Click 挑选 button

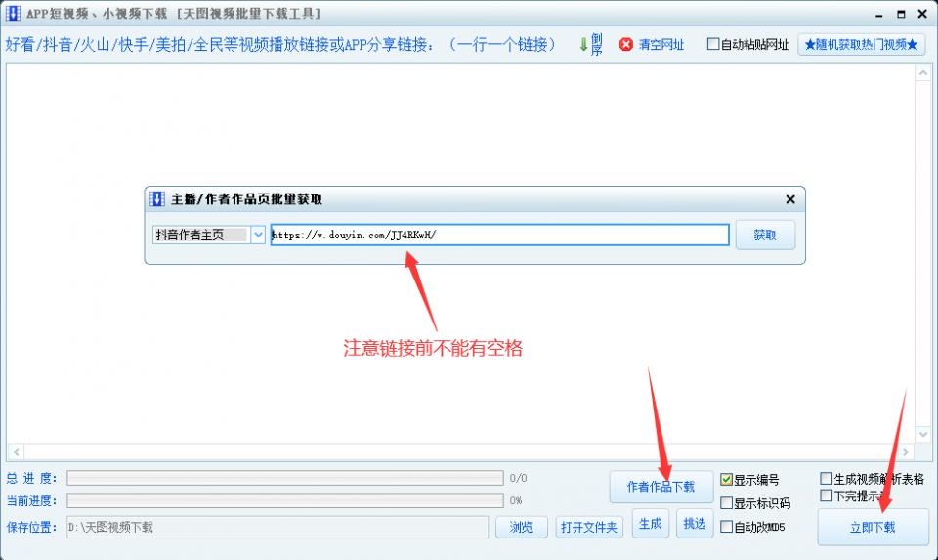tap(695, 524)
